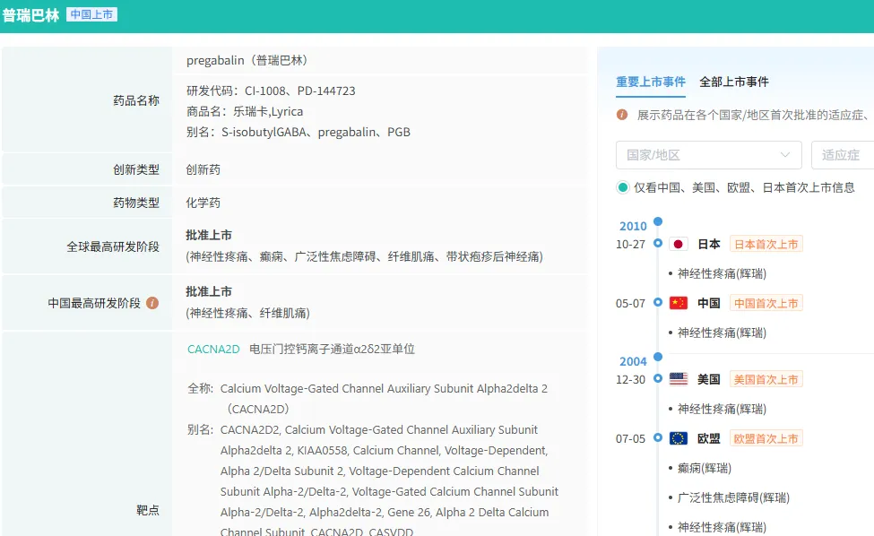The height and width of the screenshot is (536, 874).
Task: Click the United States flag icon
Action: (x=679, y=379)
